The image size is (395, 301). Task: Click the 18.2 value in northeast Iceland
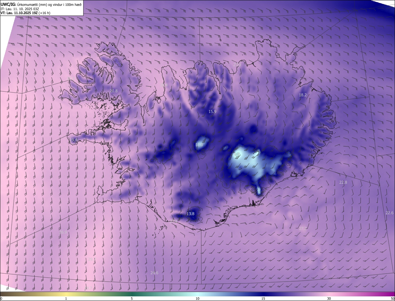click(303, 95)
